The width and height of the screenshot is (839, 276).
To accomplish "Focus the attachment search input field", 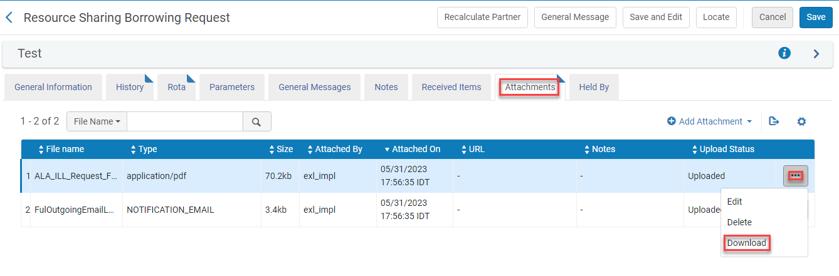I will [x=185, y=121].
